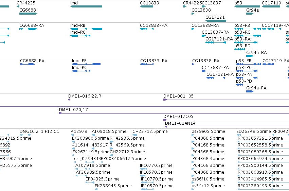Click the AT07919.5prime EST label
Screen dimensions: 289x191
pos(92,166)
